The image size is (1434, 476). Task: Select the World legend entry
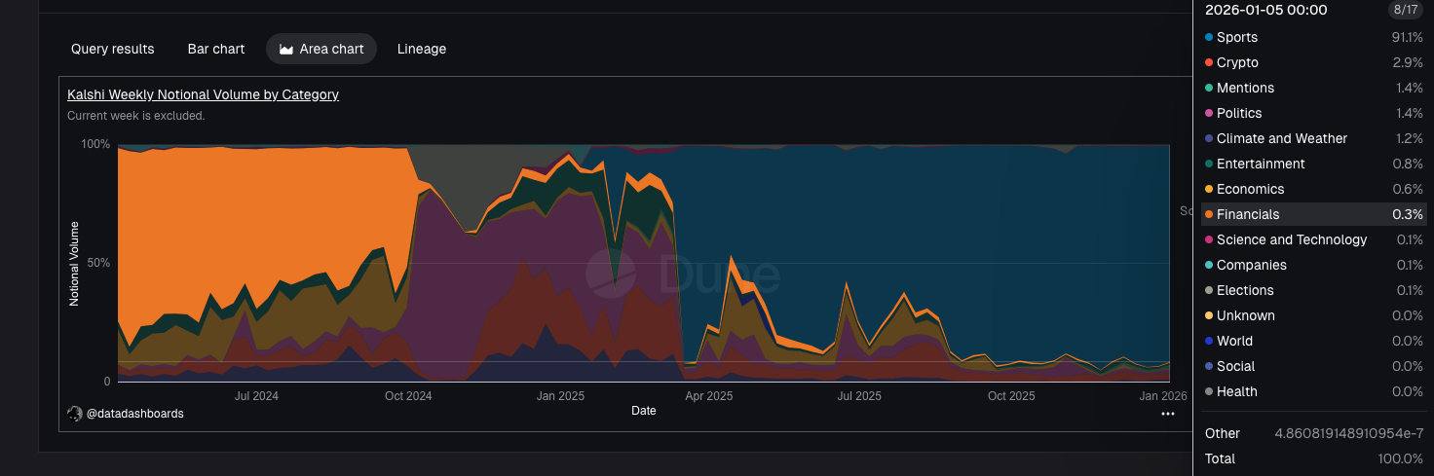pos(1314,341)
